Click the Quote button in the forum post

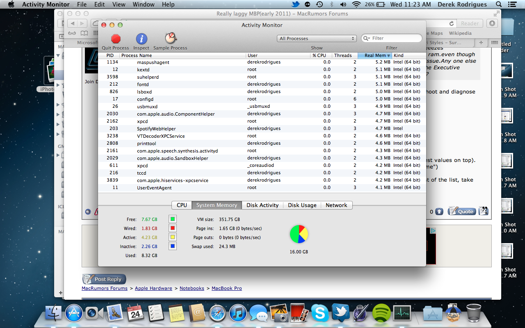461,211
